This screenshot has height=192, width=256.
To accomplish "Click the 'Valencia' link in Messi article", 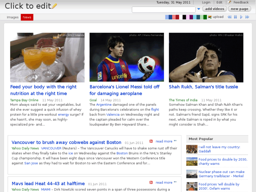I will (113, 114).
